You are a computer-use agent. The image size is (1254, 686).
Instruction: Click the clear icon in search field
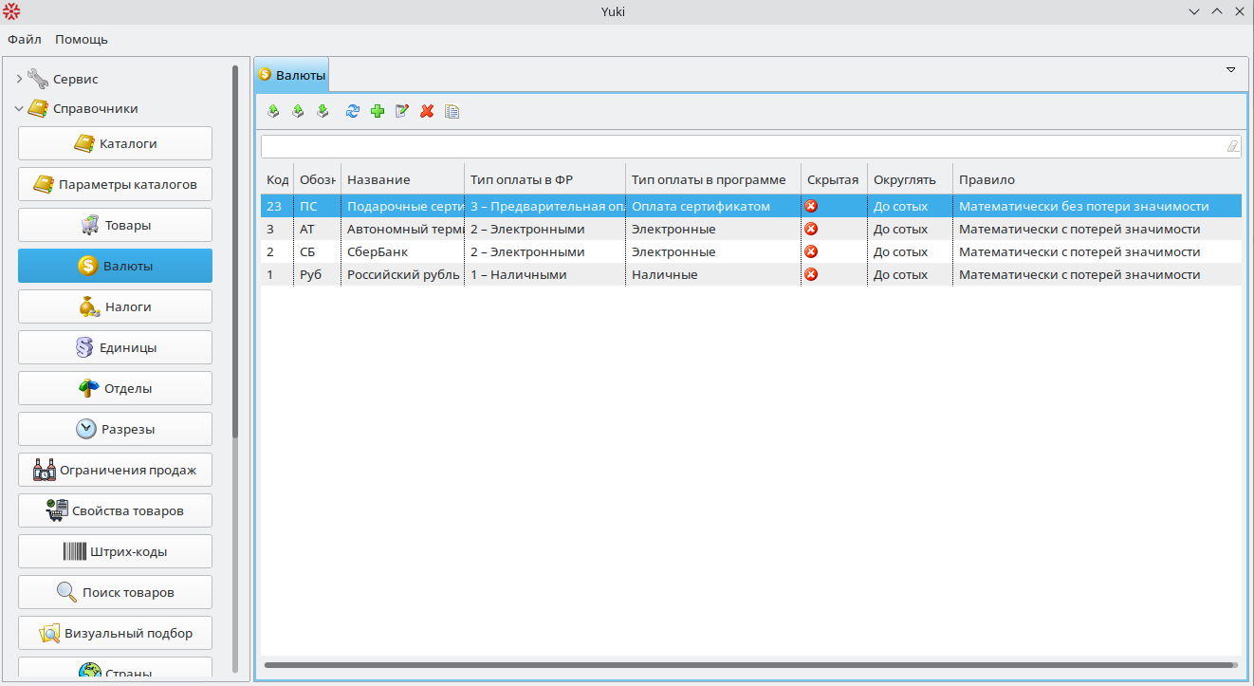(x=1232, y=146)
